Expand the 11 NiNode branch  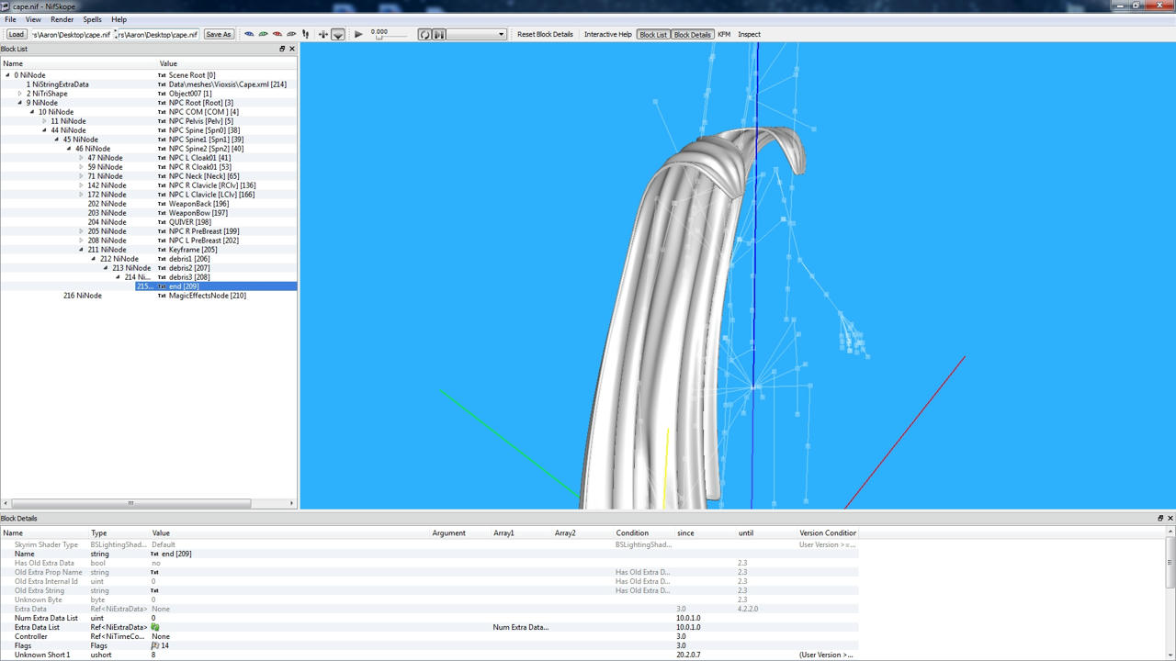coord(45,121)
